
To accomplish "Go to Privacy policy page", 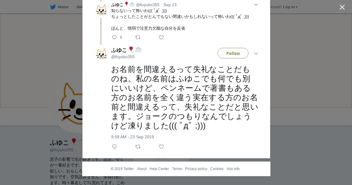I will click(196, 169).
